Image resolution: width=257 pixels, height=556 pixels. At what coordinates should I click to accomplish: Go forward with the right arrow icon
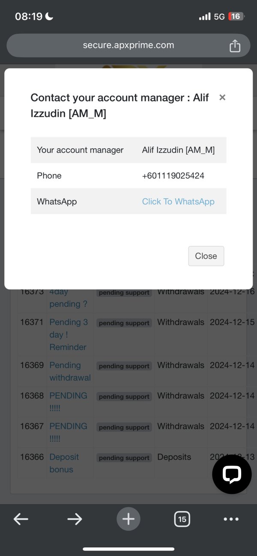click(x=75, y=519)
